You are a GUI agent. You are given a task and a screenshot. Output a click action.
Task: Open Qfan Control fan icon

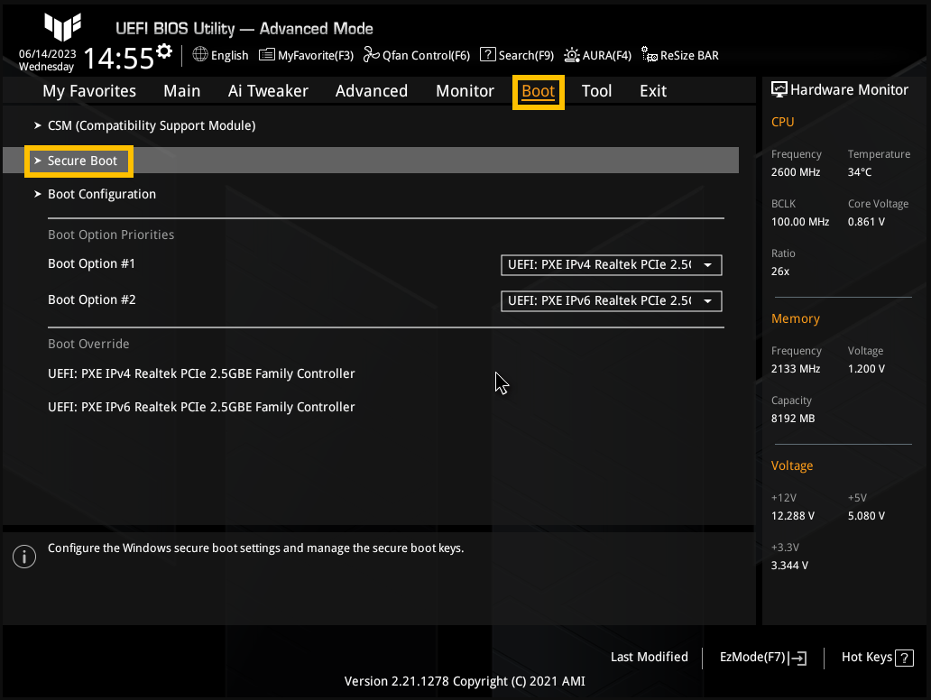(x=371, y=55)
